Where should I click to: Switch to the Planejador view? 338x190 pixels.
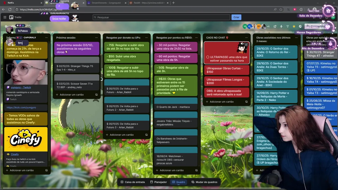point(158,182)
